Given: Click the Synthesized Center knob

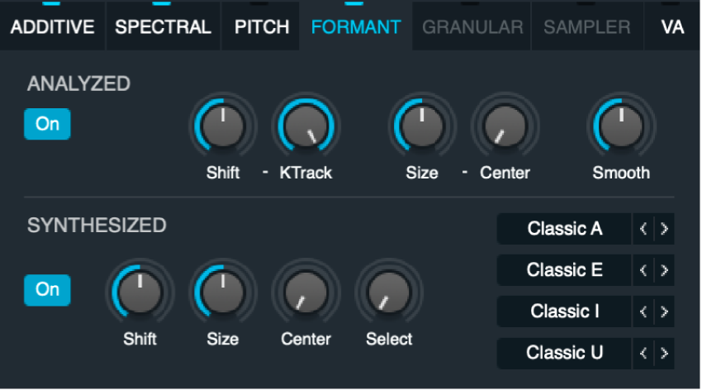Looking at the screenshot, I should 305,292.
